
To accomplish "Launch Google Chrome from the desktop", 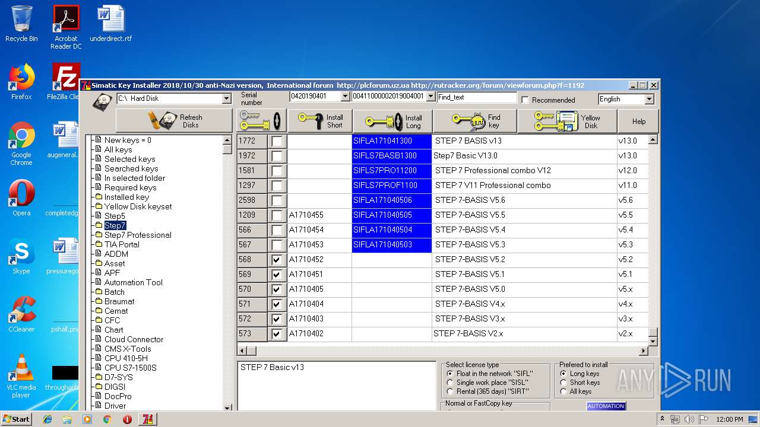I will coord(21,144).
